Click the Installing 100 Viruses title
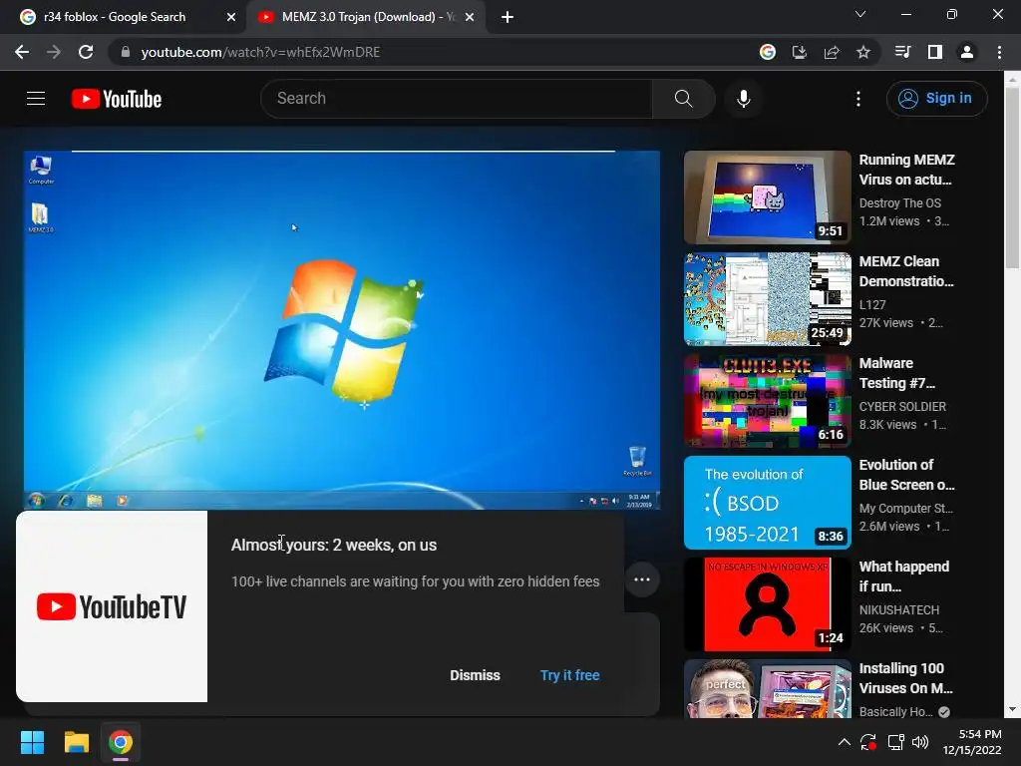The width and height of the screenshot is (1021, 766). pos(906,678)
